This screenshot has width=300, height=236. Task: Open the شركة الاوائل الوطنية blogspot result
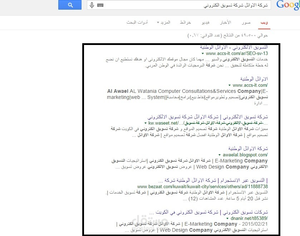pyautogui.click(x=248, y=148)
